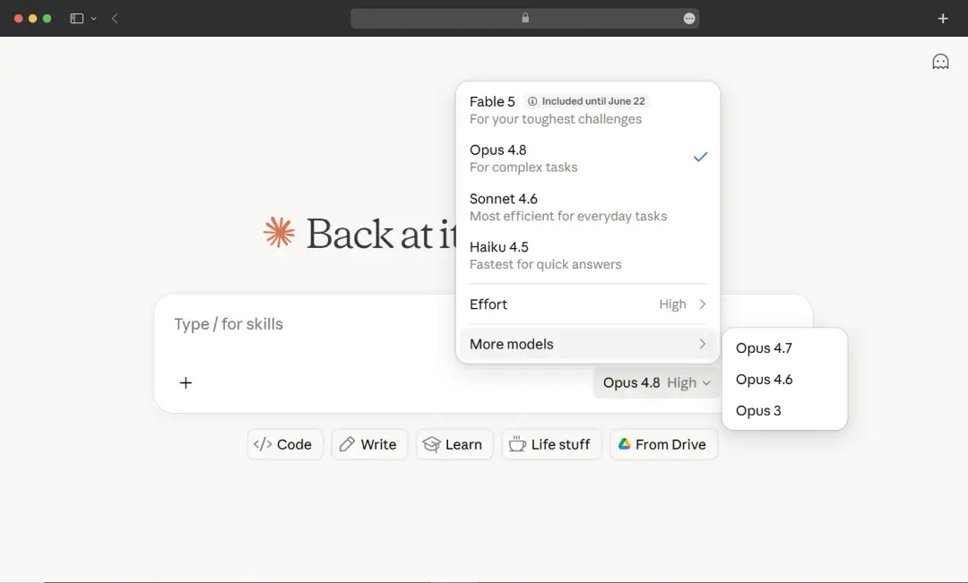Click the blue checkmark next to Opus 4.8

click(x=700, y=157)
